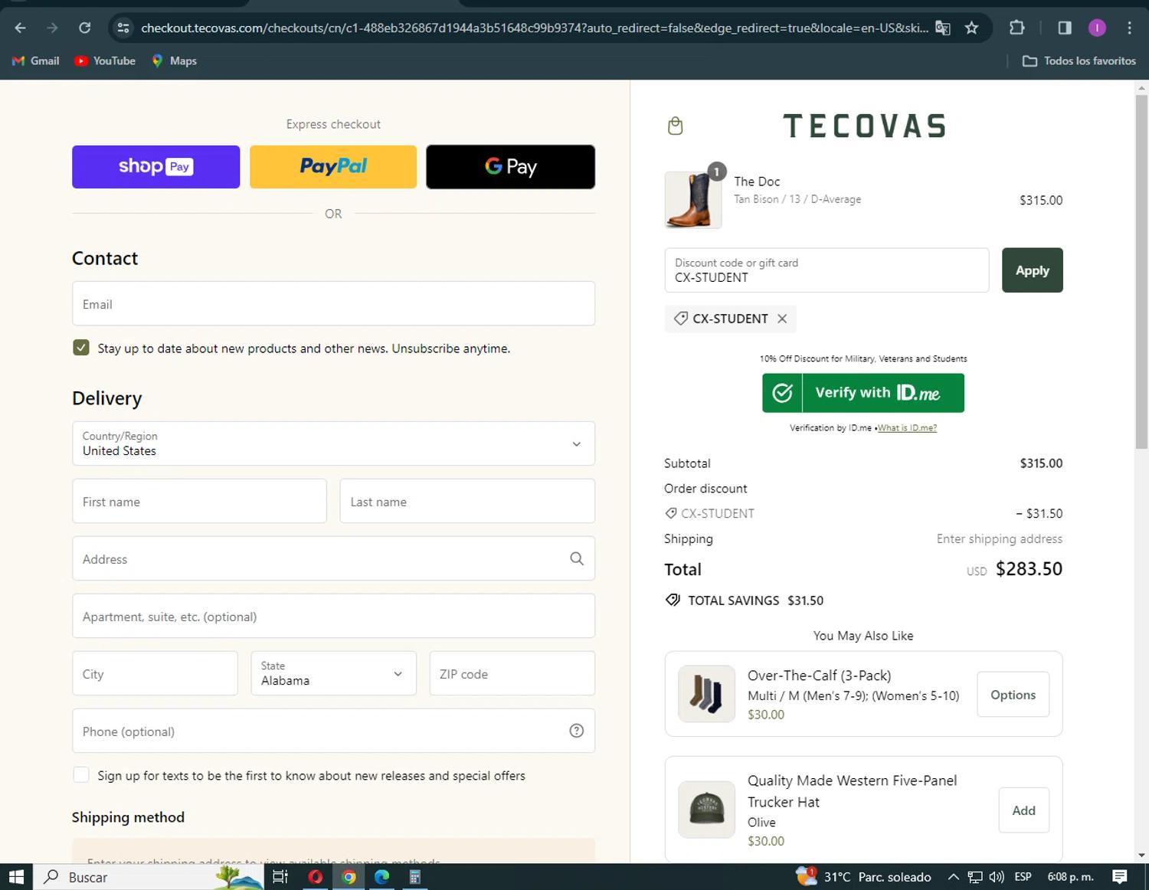Click the First name field

(199, 501)
